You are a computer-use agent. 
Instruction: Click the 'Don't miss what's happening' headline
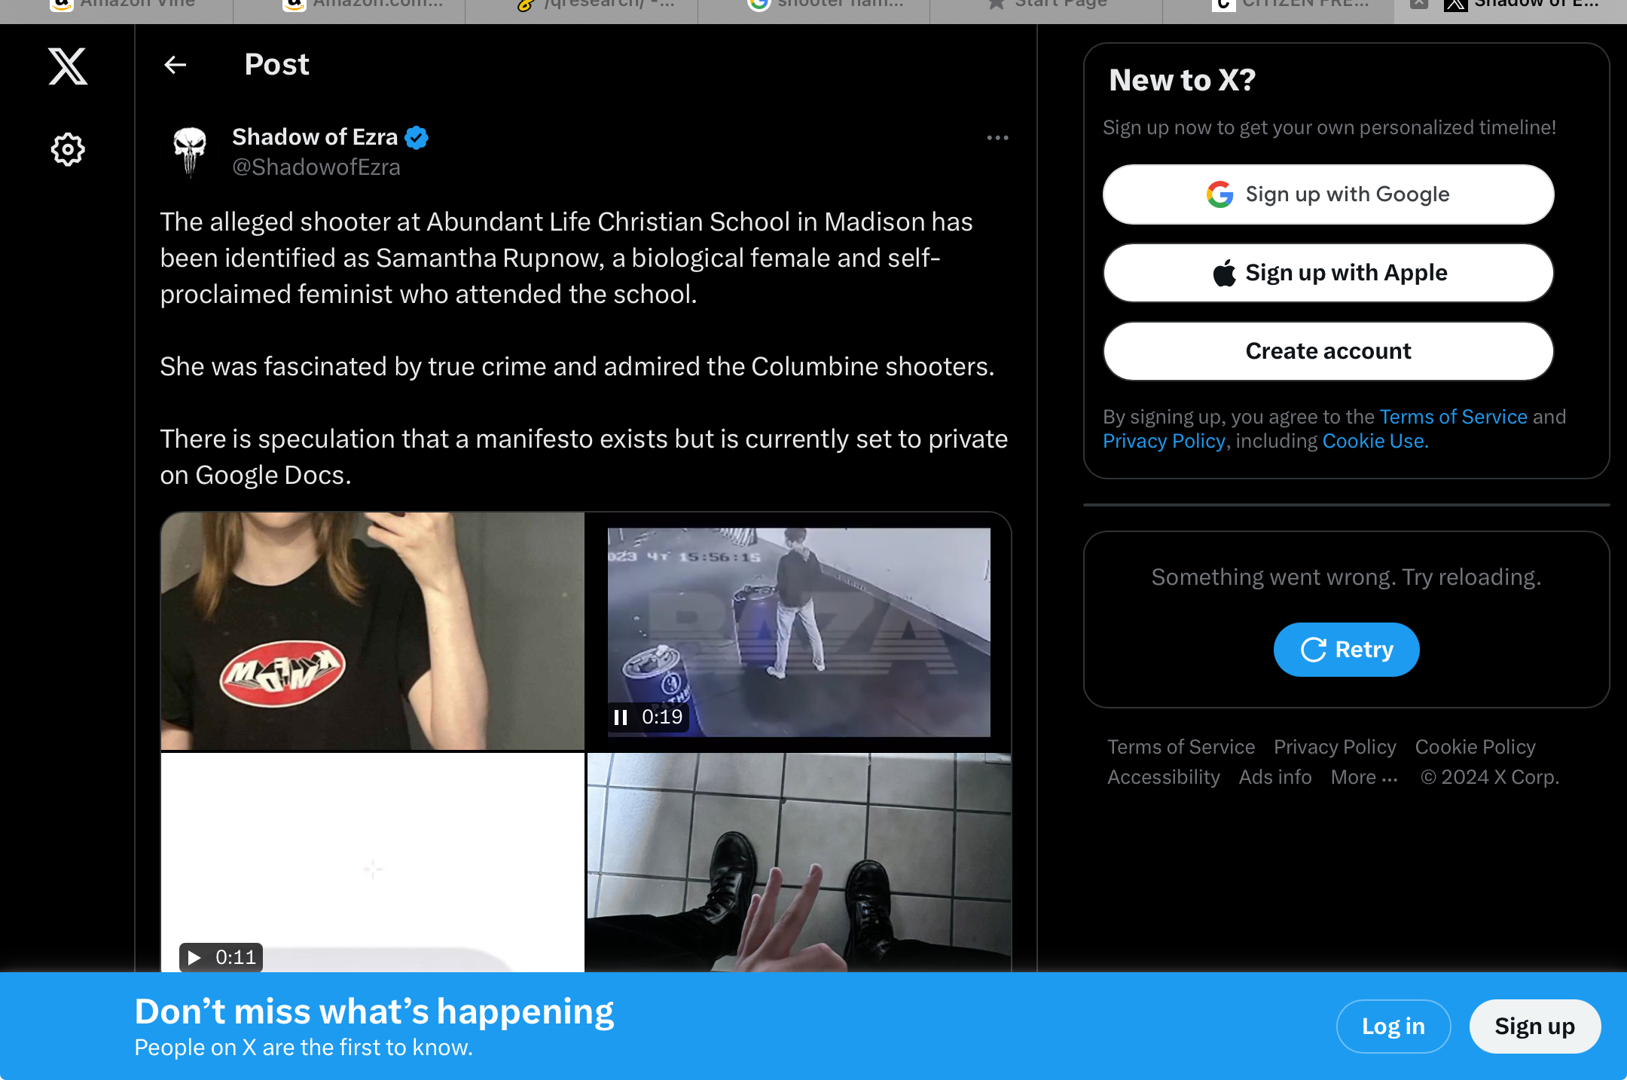click(374, 1011)
